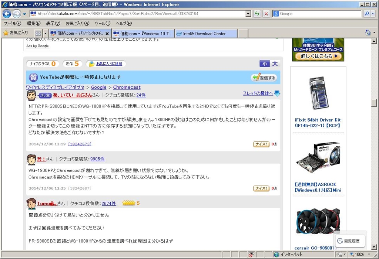Image resolution: width=379 pixels, height=259 pixels.
Task: Click the ASRock motherboard product image
Action: 318,158
